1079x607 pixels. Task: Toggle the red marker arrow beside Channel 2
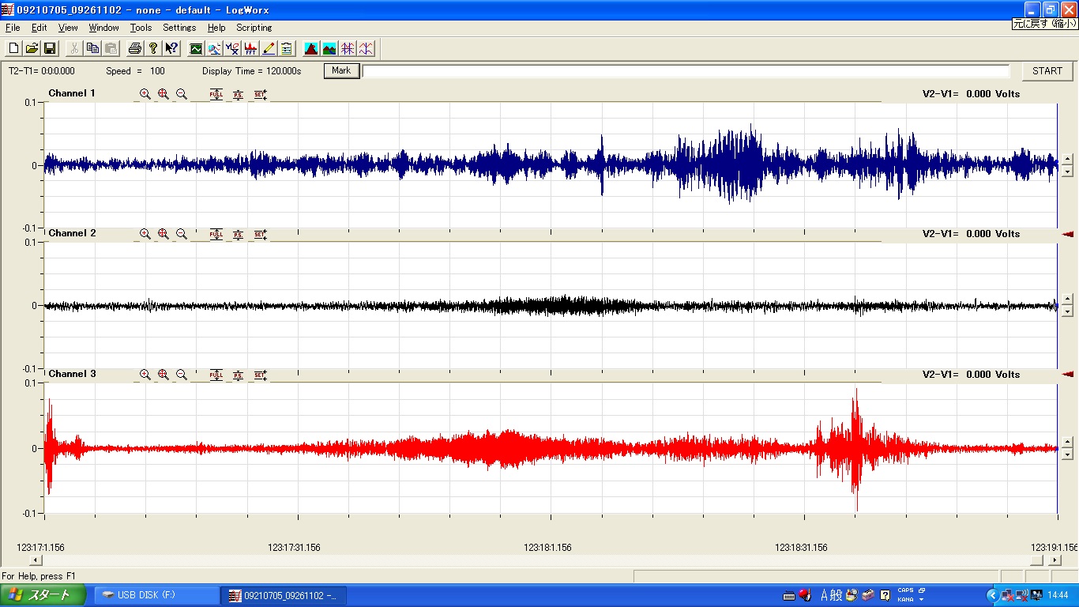(1068, 234)
